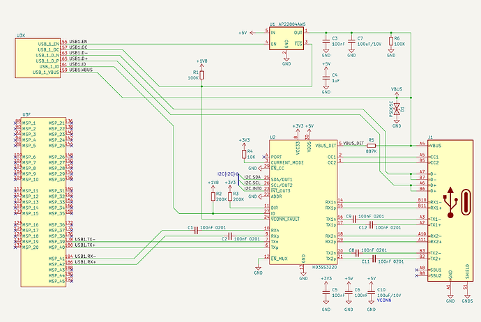Click the I2C.SCL bus member label
This screenshot has height=322, width=481.
click(252, 183)
